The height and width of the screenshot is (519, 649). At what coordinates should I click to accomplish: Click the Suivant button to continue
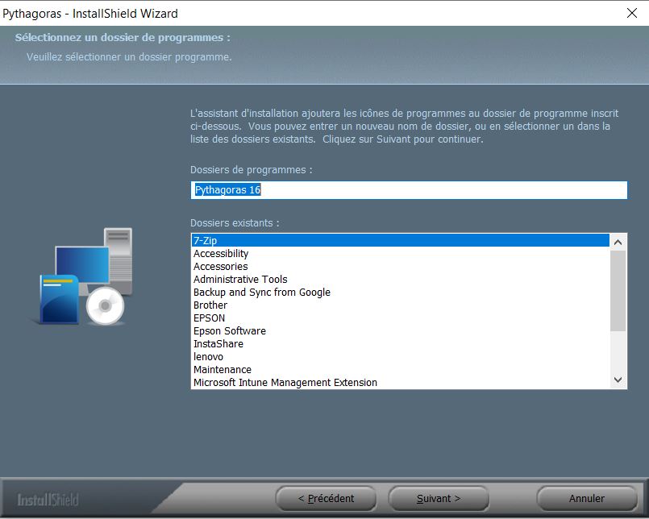(439, 498)
